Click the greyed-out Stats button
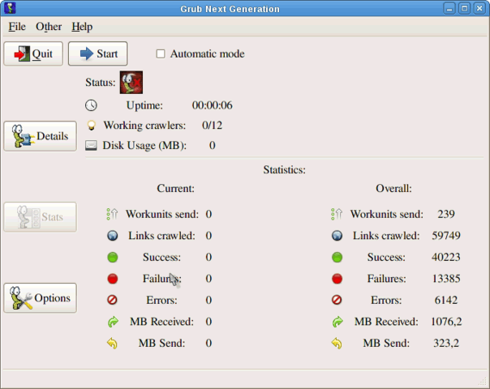 40,217
